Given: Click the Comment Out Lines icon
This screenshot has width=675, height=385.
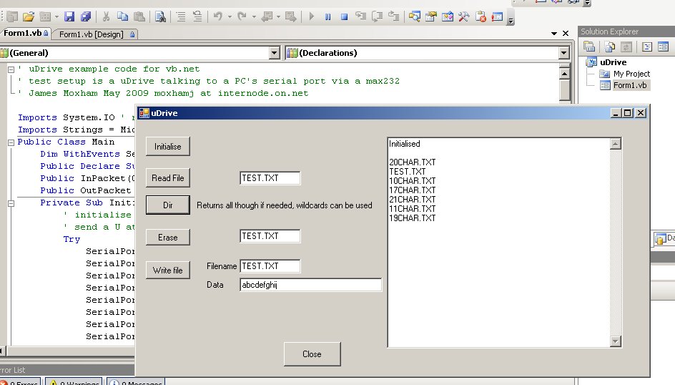Looking at the screenshot, I should pyautogui.click(x=181, y=16).
